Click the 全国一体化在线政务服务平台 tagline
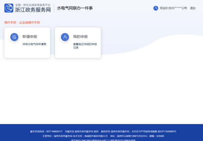Screen dimensions: 203x141 pos(33,5)
